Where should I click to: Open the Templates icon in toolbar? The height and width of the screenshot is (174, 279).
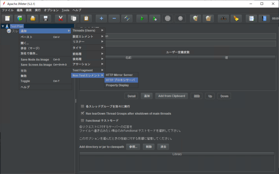[20, 18]
